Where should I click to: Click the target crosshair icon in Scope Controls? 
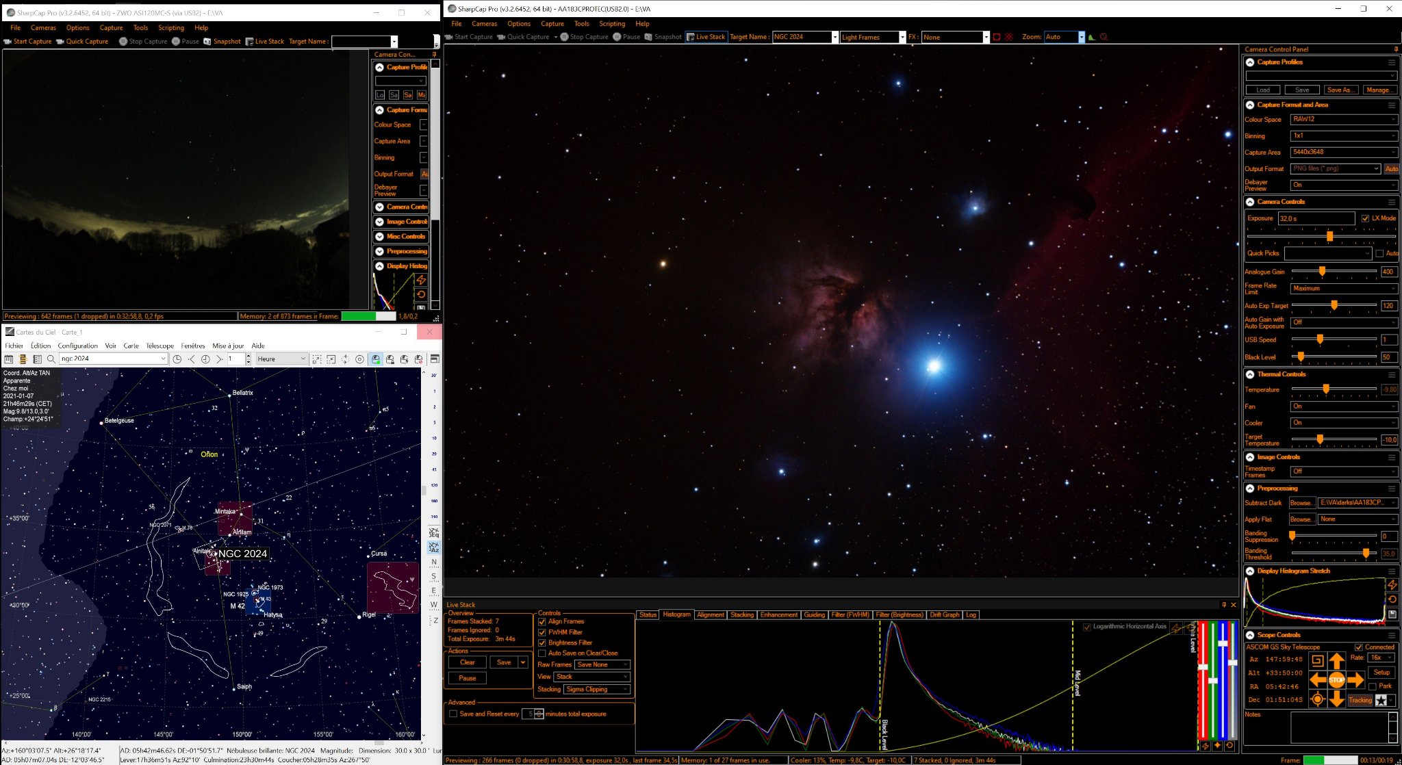1317,699
